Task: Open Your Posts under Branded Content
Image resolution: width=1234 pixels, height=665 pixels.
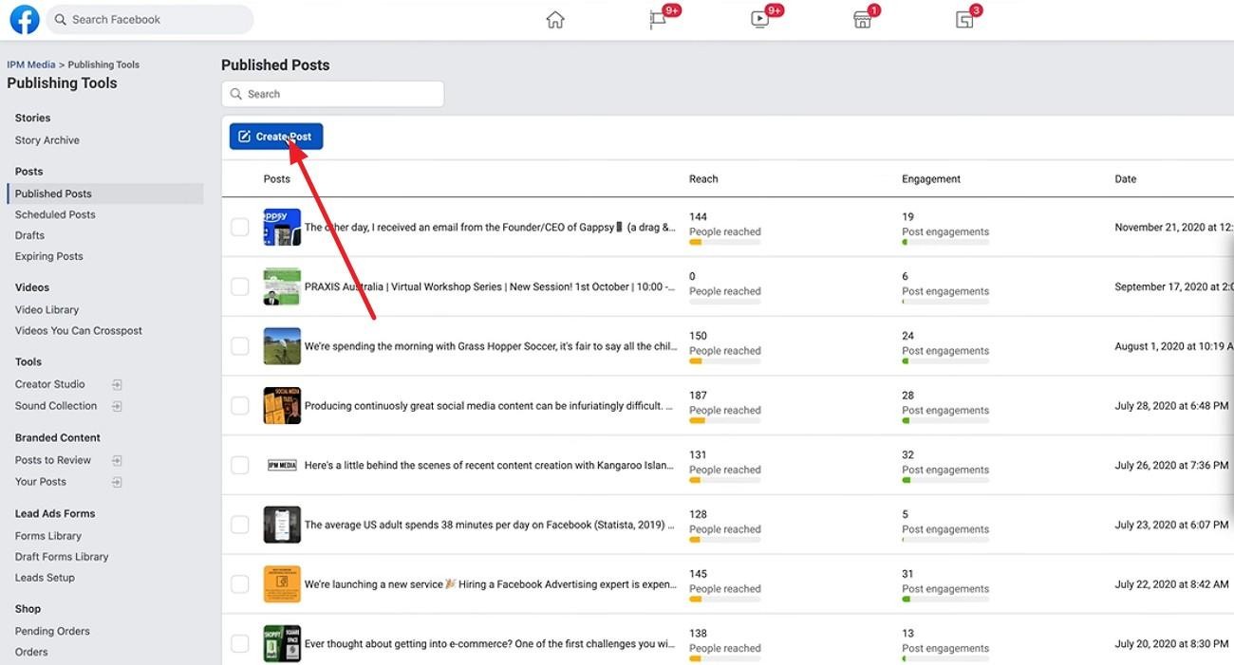Action: [41, 482]
